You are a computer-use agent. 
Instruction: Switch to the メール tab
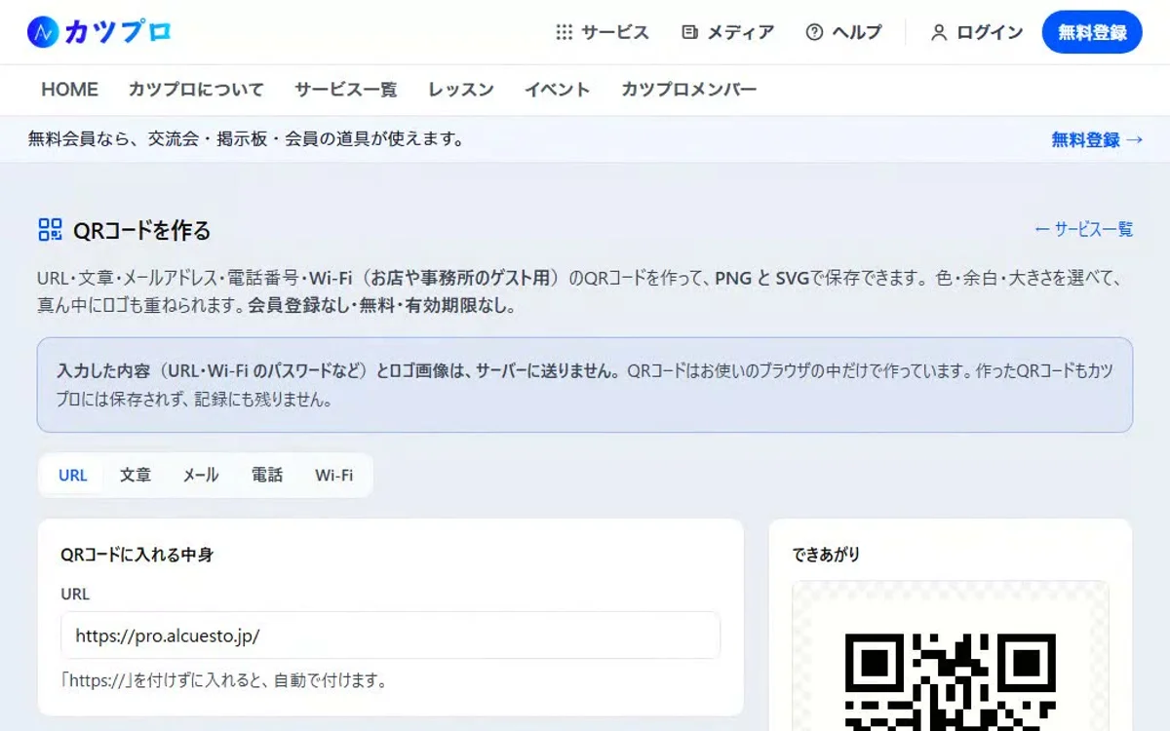201,476
